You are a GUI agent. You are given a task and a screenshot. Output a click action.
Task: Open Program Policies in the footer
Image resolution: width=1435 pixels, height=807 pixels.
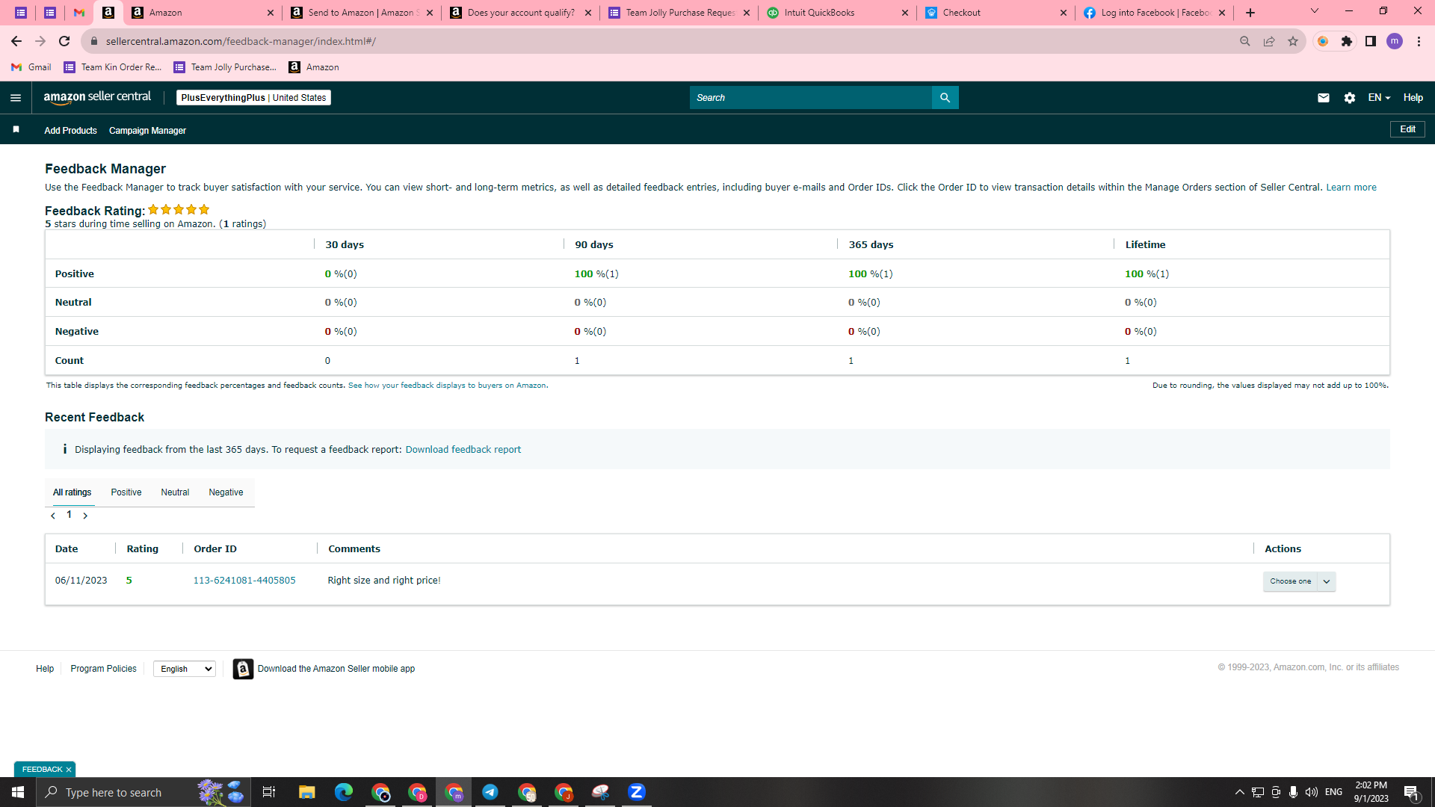point(103,669)
